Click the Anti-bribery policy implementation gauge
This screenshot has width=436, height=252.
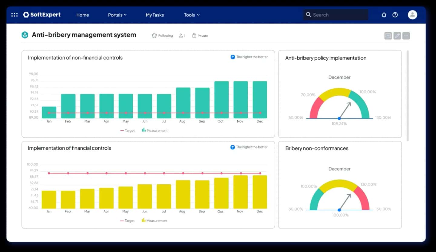coord(339,104)
